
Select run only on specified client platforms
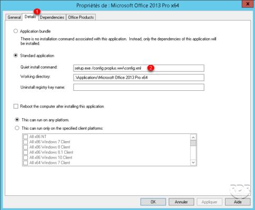(17, 128)
